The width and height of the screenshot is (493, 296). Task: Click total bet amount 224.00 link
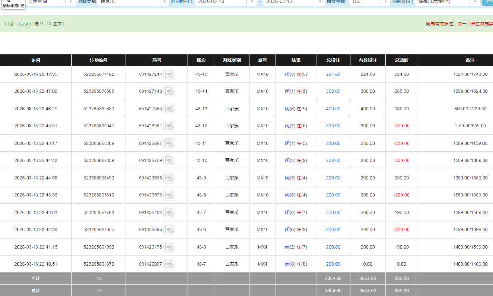point(333,74)
